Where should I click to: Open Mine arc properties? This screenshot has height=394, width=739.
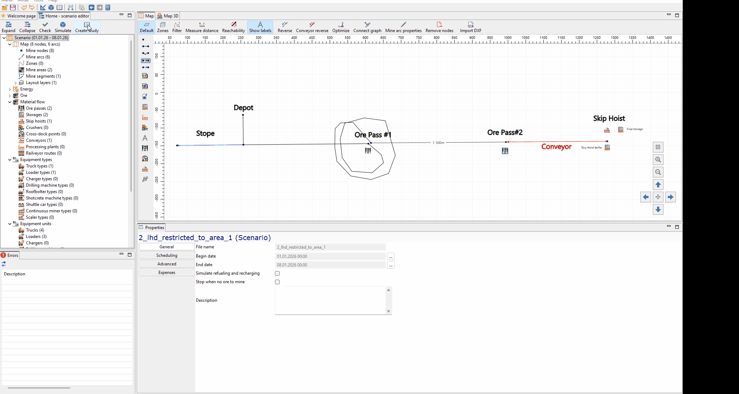[404, 27]
